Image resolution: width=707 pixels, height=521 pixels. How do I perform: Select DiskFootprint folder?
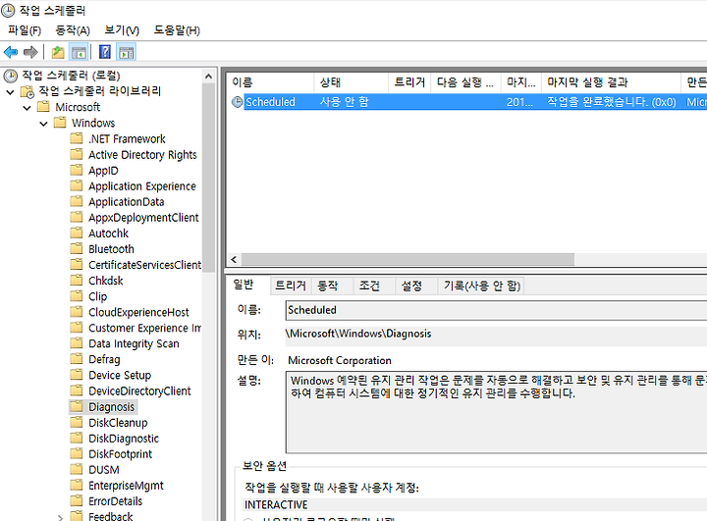[121, 454]
